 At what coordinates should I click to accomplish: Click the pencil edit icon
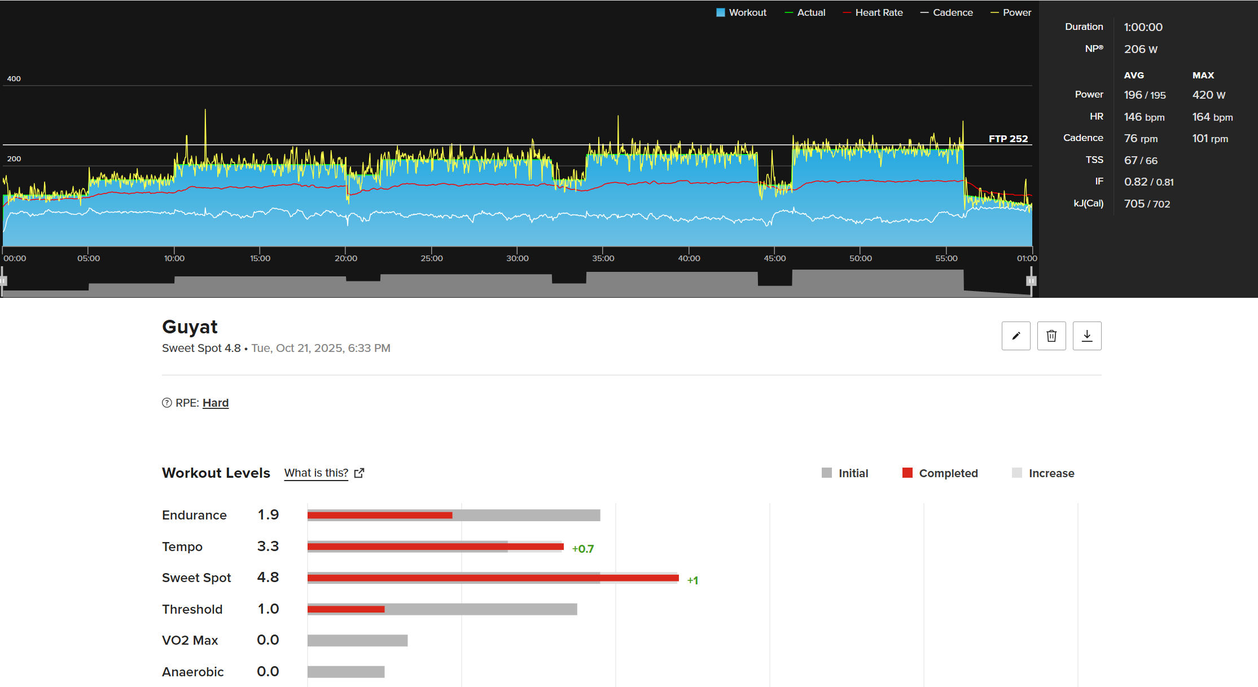1016,336
